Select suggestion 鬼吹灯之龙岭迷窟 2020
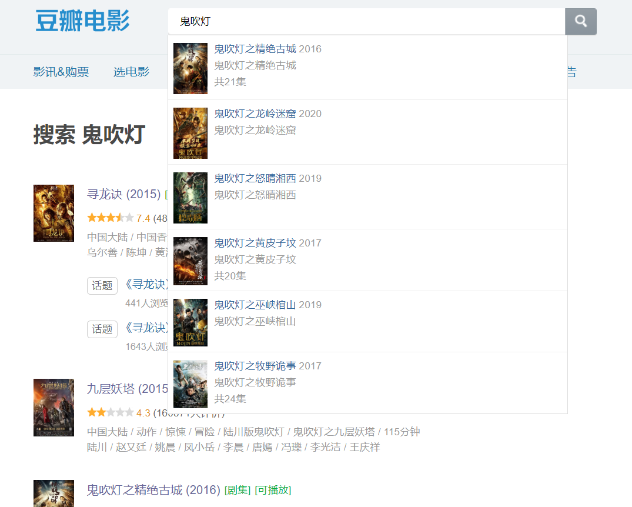632x507 pixels. click(367, 132)
